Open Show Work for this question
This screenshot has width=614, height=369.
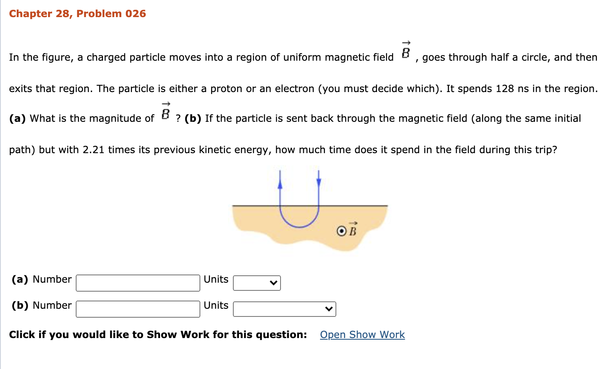362,334
